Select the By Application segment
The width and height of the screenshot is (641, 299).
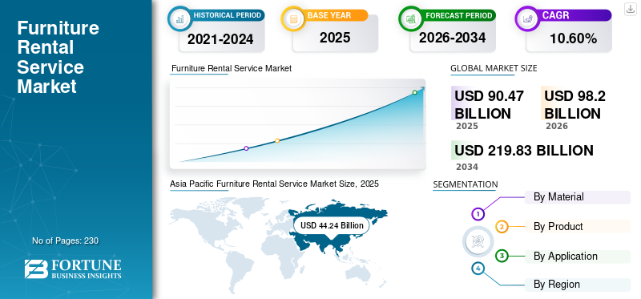578,257
